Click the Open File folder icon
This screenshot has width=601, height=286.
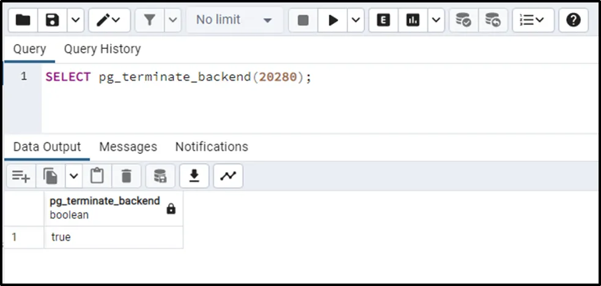pos(23,20)
